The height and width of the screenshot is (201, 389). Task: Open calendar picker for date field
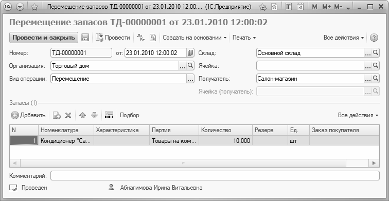[190, 53]
